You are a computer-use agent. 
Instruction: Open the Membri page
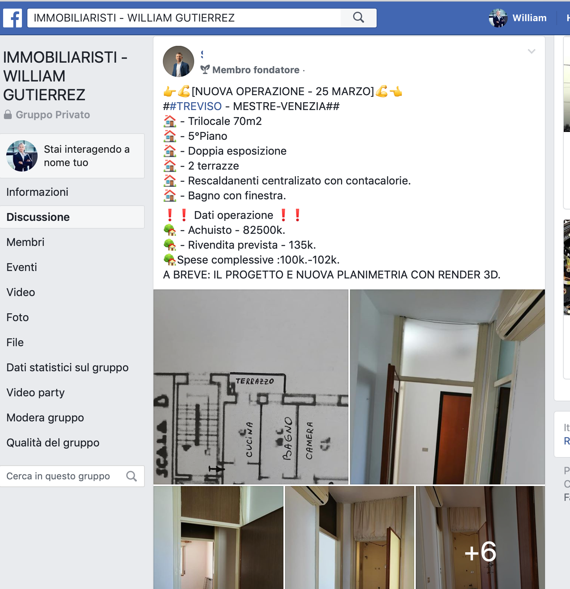[x=72, y=242]
